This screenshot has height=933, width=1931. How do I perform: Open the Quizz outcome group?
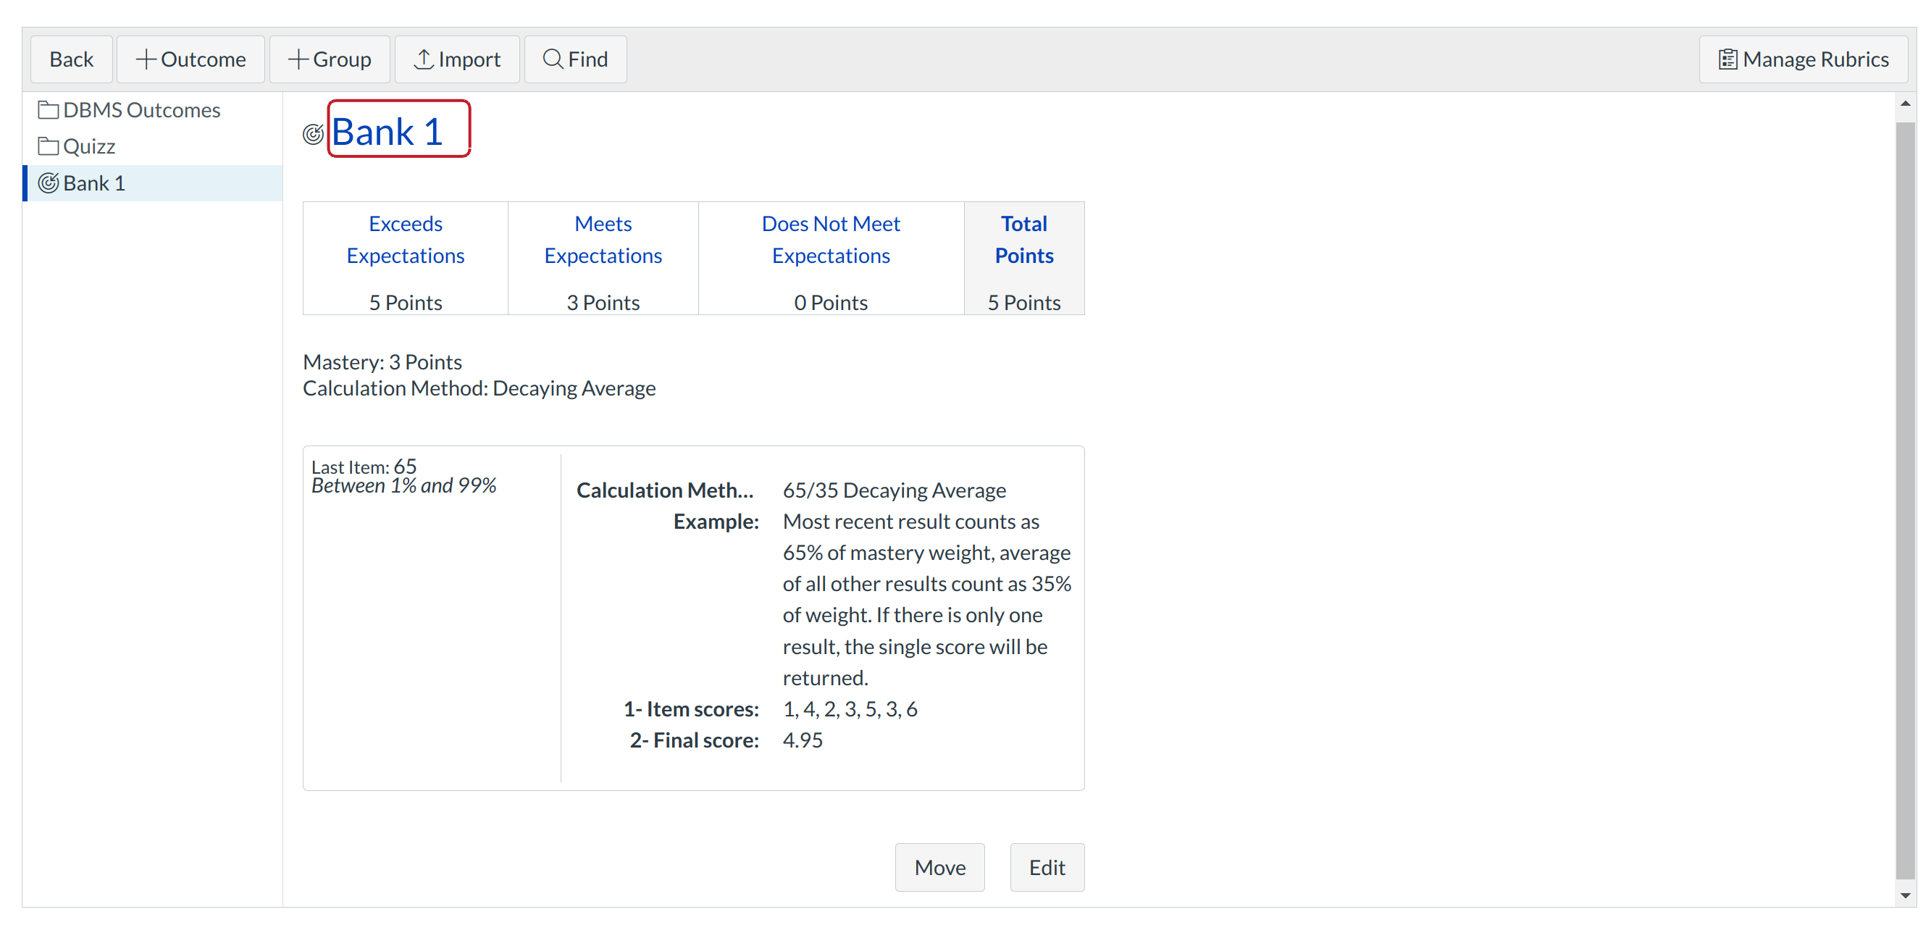coord(89,146)
